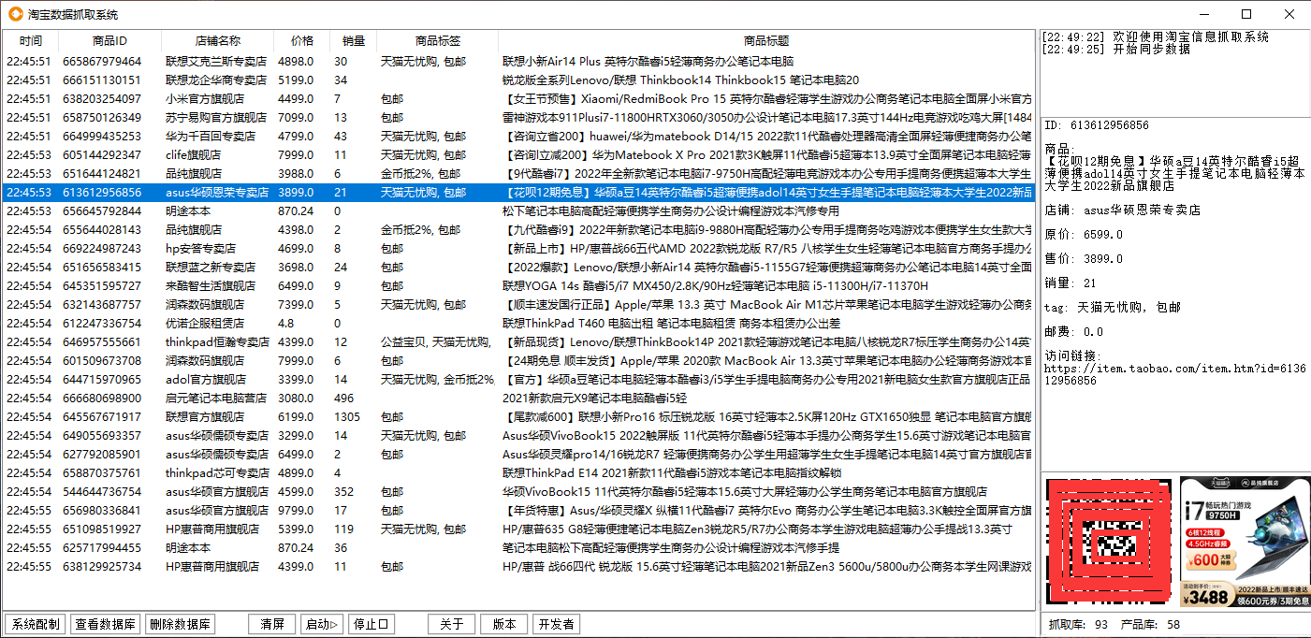Select the row with product ID 638129925734
The height and width of the screenshot is (638, 1311).
coord(517,566)
